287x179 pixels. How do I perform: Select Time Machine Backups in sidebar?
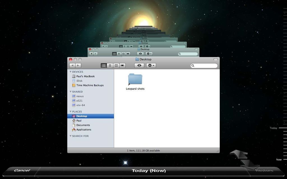pos(91,85)
